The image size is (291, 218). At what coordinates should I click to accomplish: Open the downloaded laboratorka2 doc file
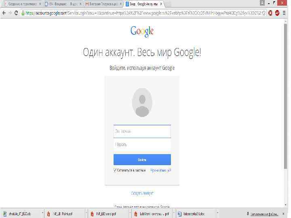[194, 214]
